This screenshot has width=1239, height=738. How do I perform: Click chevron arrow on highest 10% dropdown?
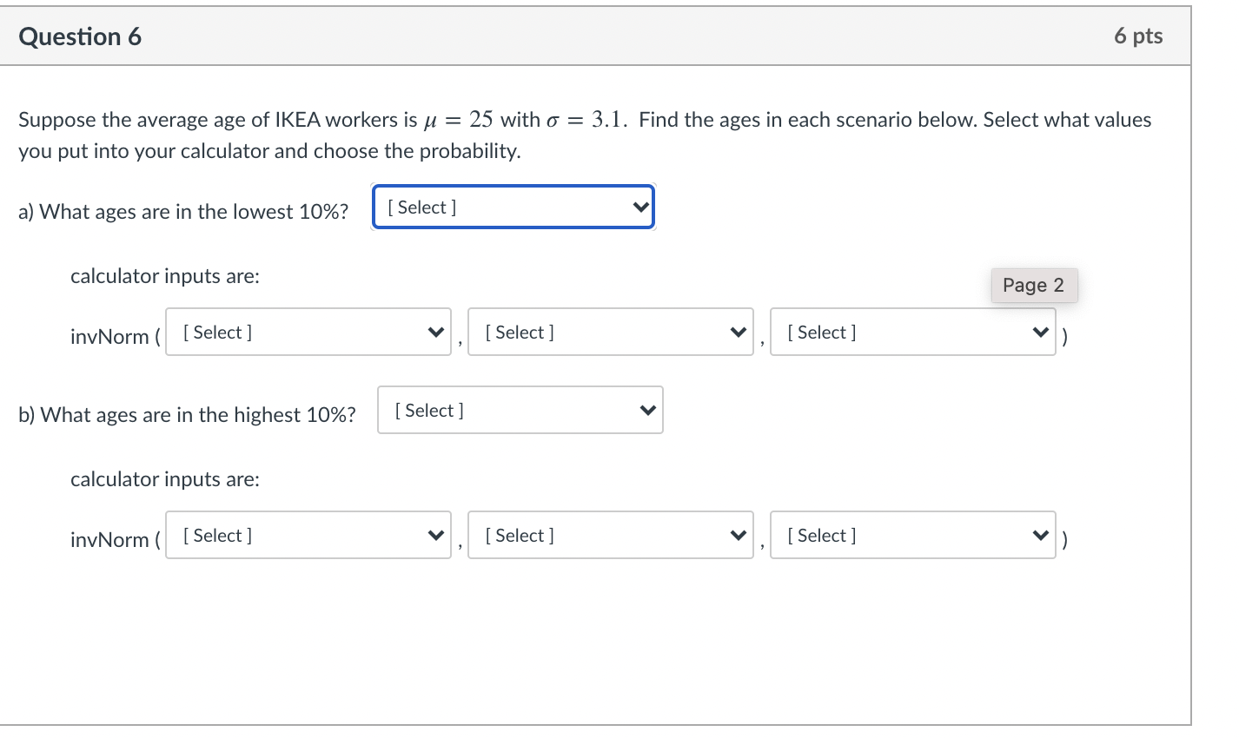tap(647, 411)
